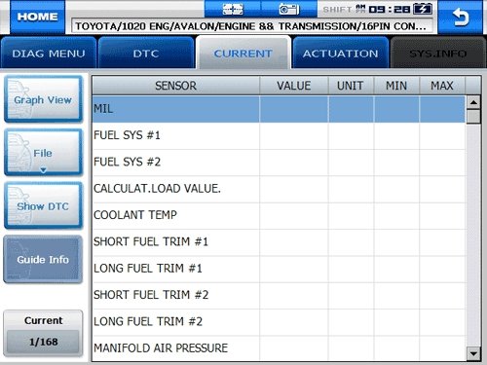Open the ACTUATION tab
Screen dimensions: 487x365
pyautogui.click(x=341, y=53)
